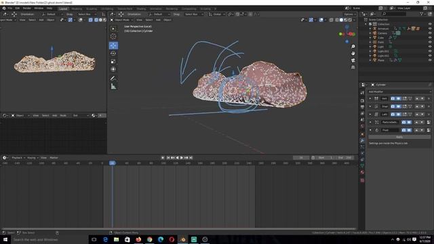The height and width of the screenshot is (244, 434).
Task: Click the viewport pan hand icon
Action: tap(353, 54)
